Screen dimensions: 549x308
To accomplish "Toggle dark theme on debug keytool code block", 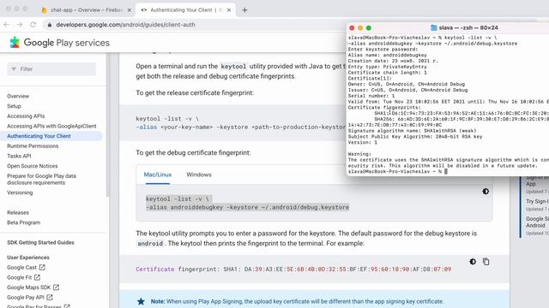I will click(x=486, y=192).
